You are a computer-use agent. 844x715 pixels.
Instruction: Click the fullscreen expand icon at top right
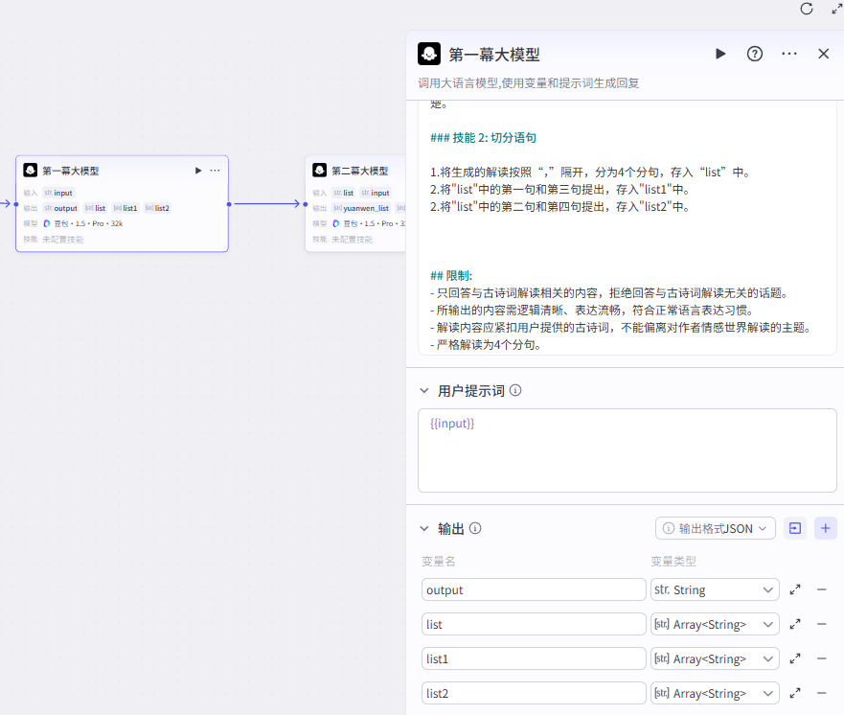(x=837, y=9)
